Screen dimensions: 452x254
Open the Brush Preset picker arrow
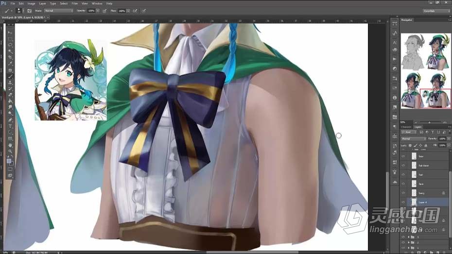coord(23,11)
